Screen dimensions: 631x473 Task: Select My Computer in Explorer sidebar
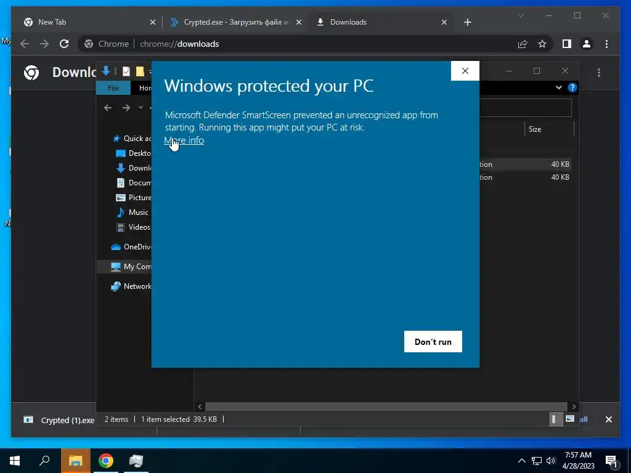coord(124,267)
